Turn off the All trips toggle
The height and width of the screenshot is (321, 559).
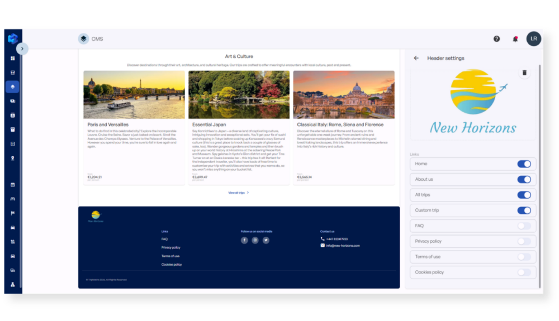(524, 195)
